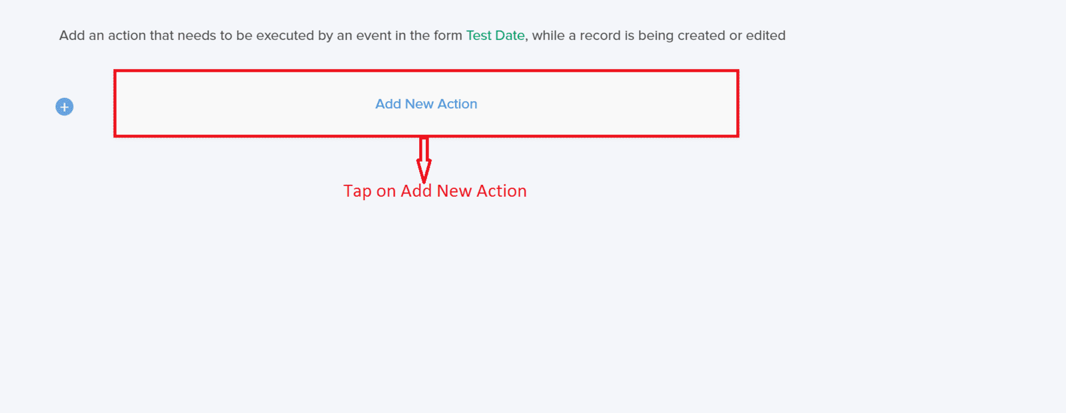Select the red arrow pointing at the caption

(424, 160)
